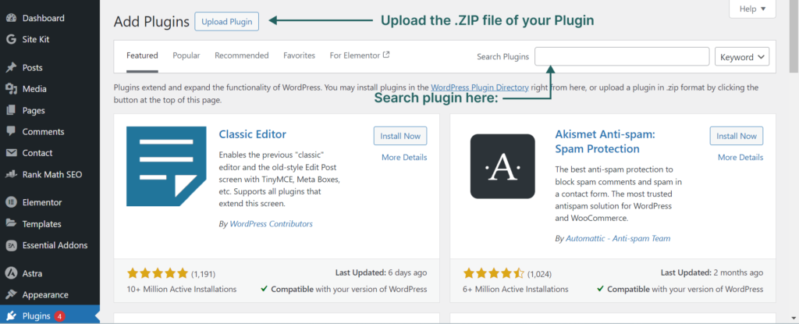This screenshot has width=799, height=324.
Task: Click the Media library icon
Action: pyautogui.click(x=11, y=89)
